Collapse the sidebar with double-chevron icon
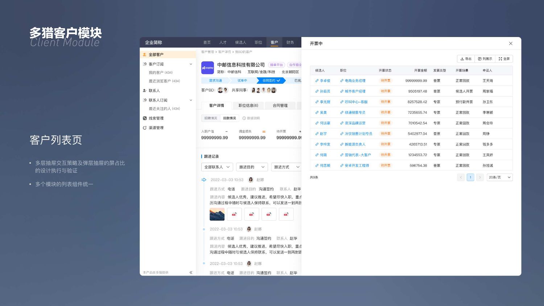Screen dimensions: 544x306 191,273
